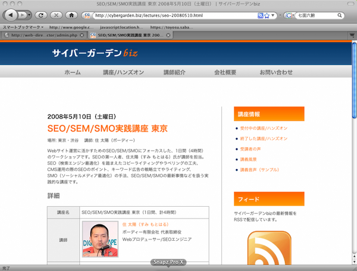Click the vertical scrollbar thumb

tap(354, 80)
